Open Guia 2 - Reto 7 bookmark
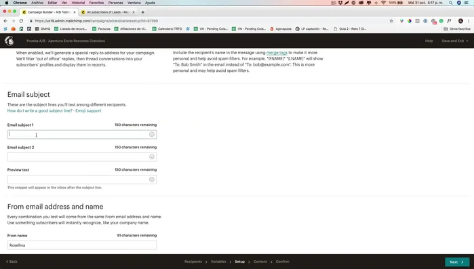This screenshot has height=269, width=474. (x=350, y=29)
